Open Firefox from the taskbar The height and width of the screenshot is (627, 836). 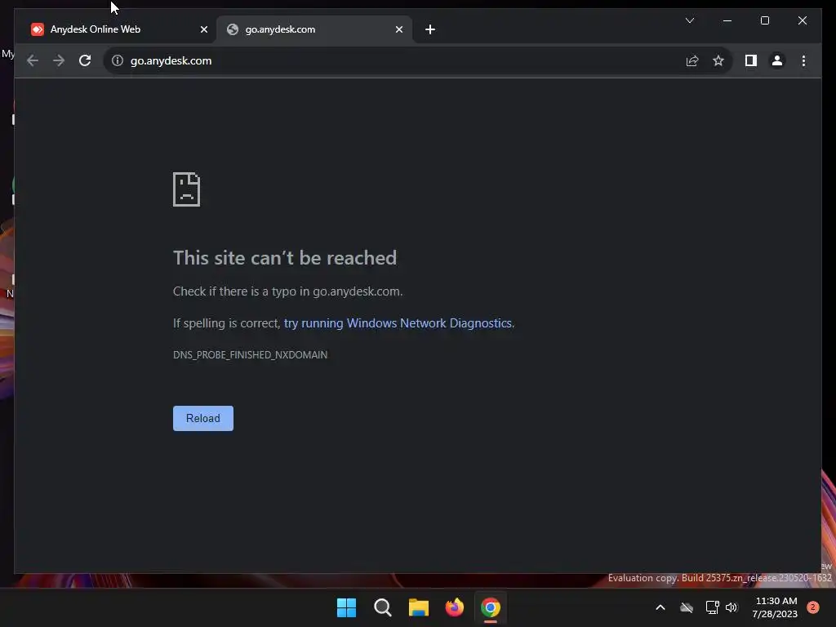[454, 607]
